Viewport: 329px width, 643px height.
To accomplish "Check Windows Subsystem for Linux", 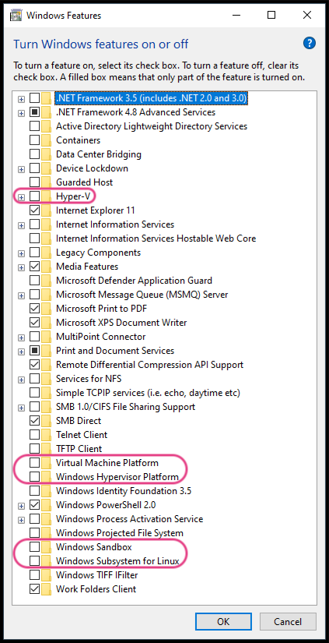I will 35,561.
